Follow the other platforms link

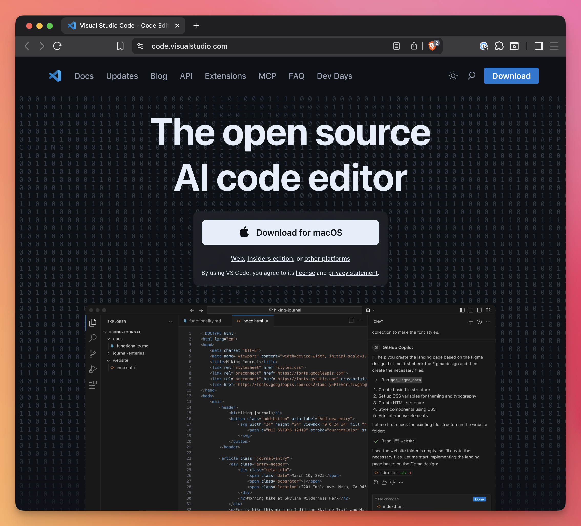pos(327,258)
